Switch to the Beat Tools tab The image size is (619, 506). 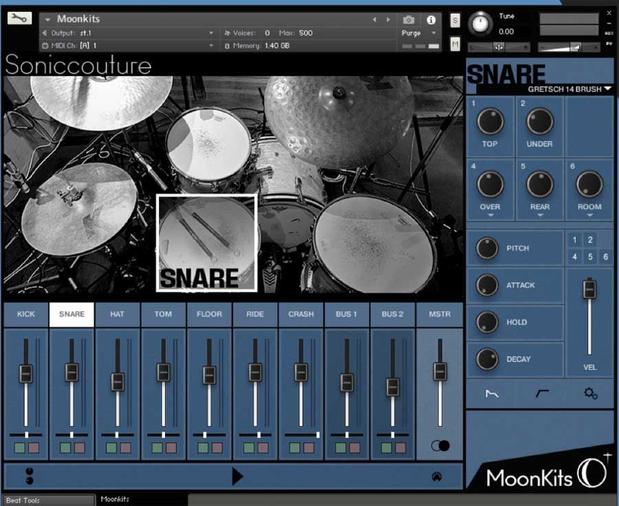[48, 500]
